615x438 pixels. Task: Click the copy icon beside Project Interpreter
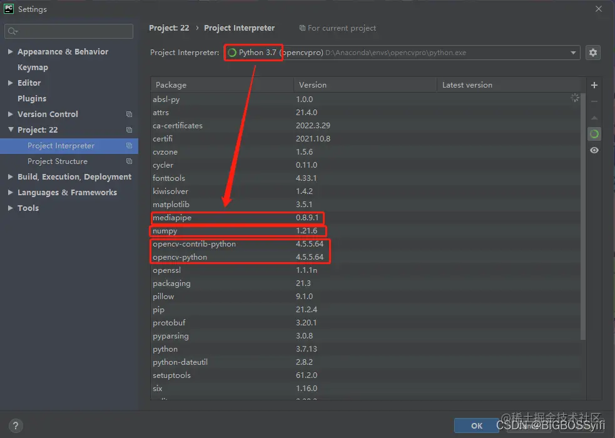129,145
